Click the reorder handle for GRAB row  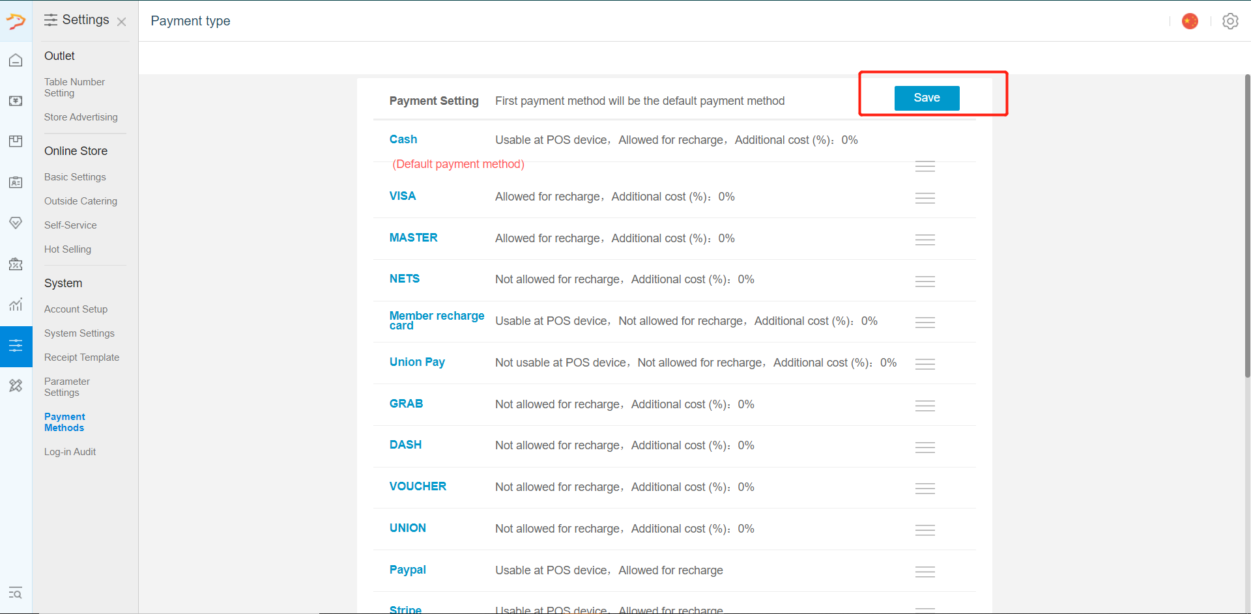tap(925, 406)
